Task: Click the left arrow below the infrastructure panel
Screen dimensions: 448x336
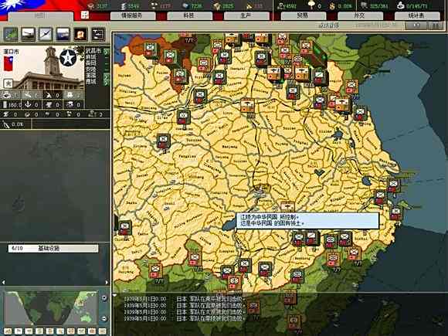Action: [x=3, y=282]
